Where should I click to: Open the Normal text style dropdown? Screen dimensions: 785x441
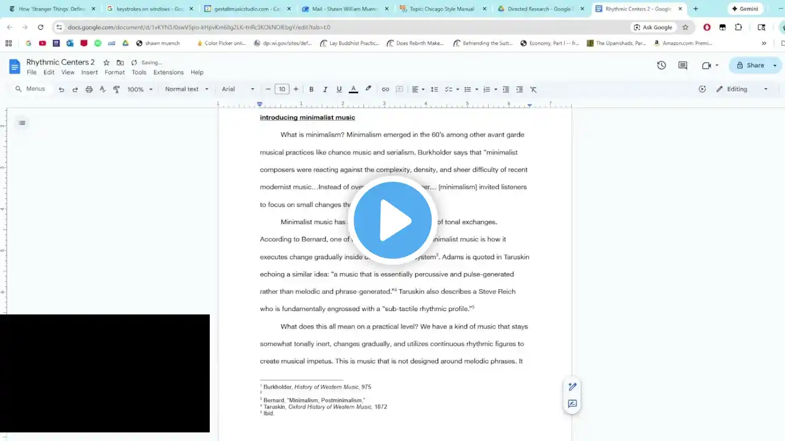[186, 89]
